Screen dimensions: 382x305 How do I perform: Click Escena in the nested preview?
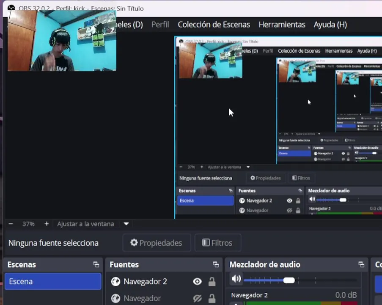click(205, 200)
